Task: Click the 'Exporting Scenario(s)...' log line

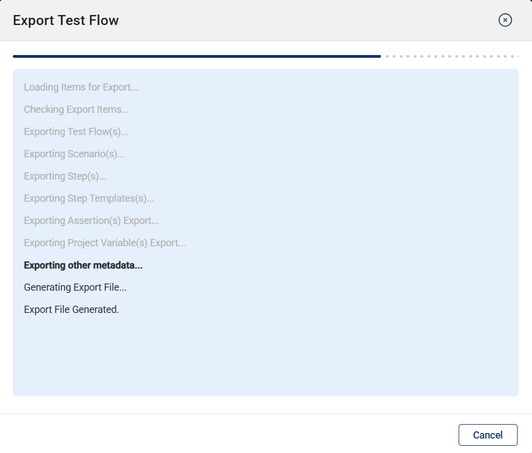Action: click(x=74, y=154)
